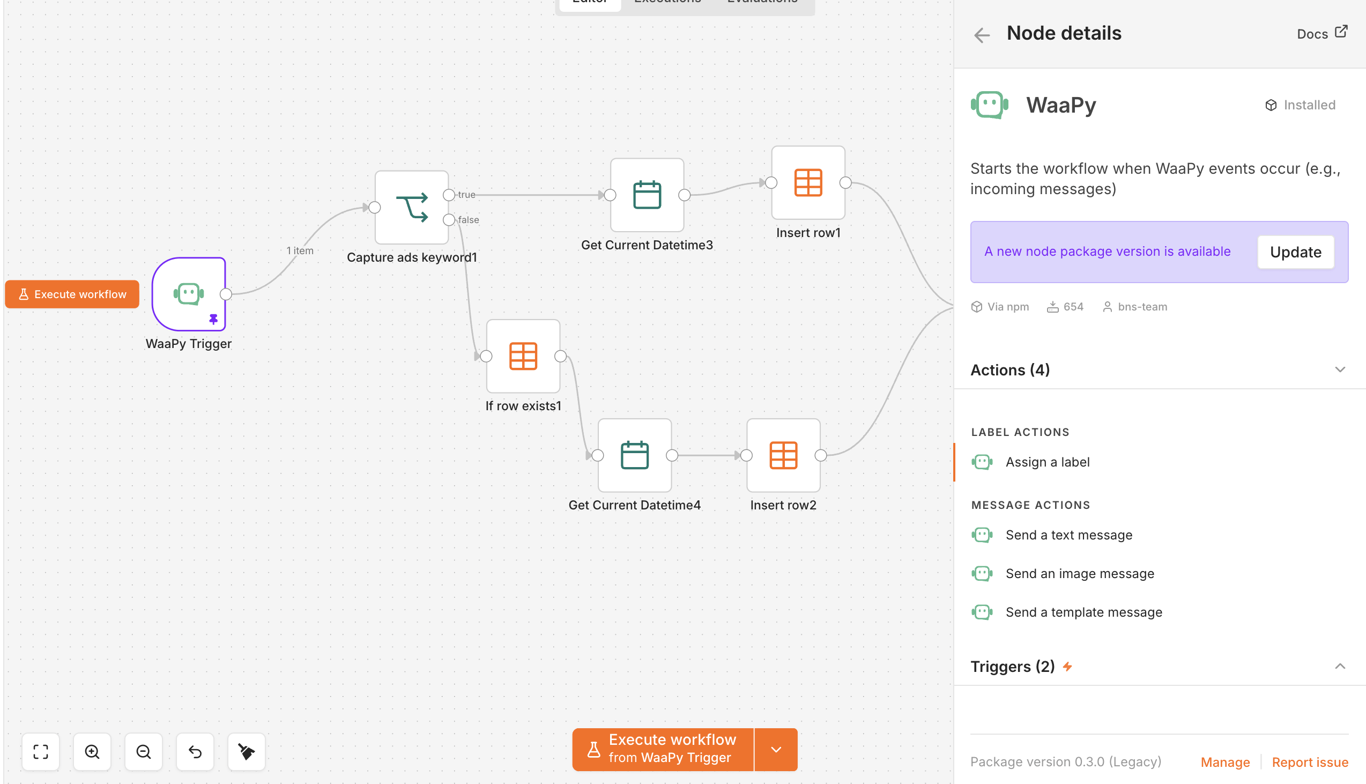Click the WaaPy Trigger node label
The height and width of the screenshot is (784, 1366).
(188, 344)
